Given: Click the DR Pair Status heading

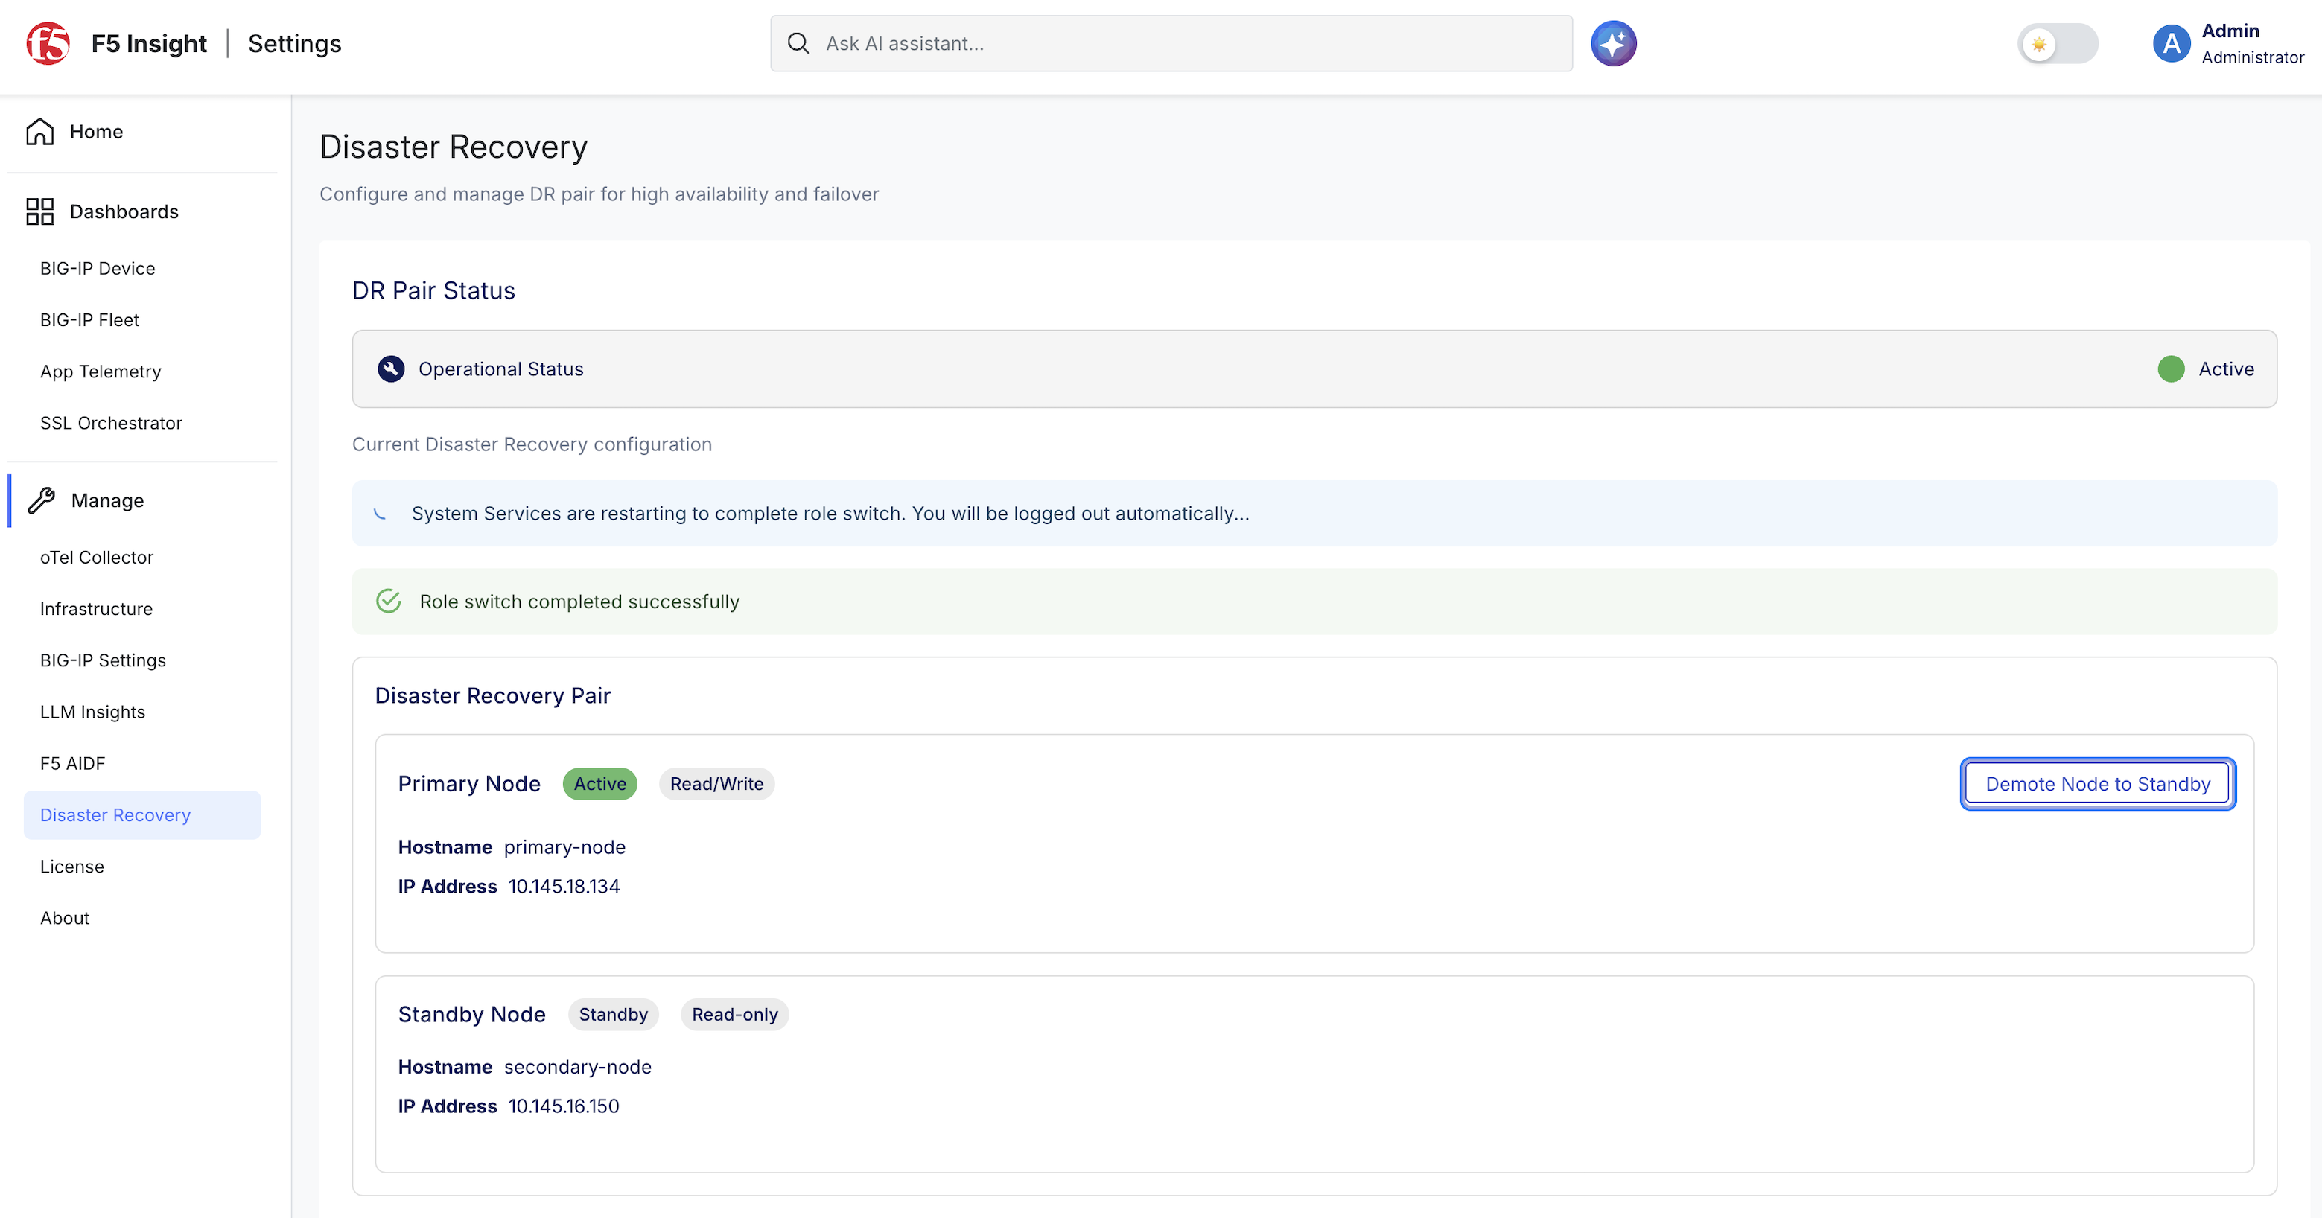Looking at the screenshot, I should [433, 290].
